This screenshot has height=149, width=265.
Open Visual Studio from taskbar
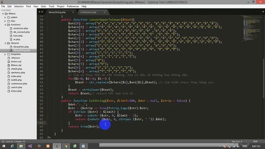30,146
